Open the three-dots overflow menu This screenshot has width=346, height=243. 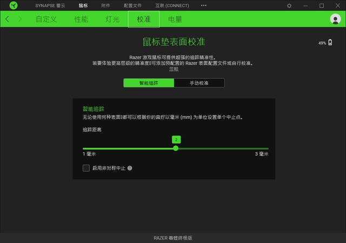(x=204, y=5)
